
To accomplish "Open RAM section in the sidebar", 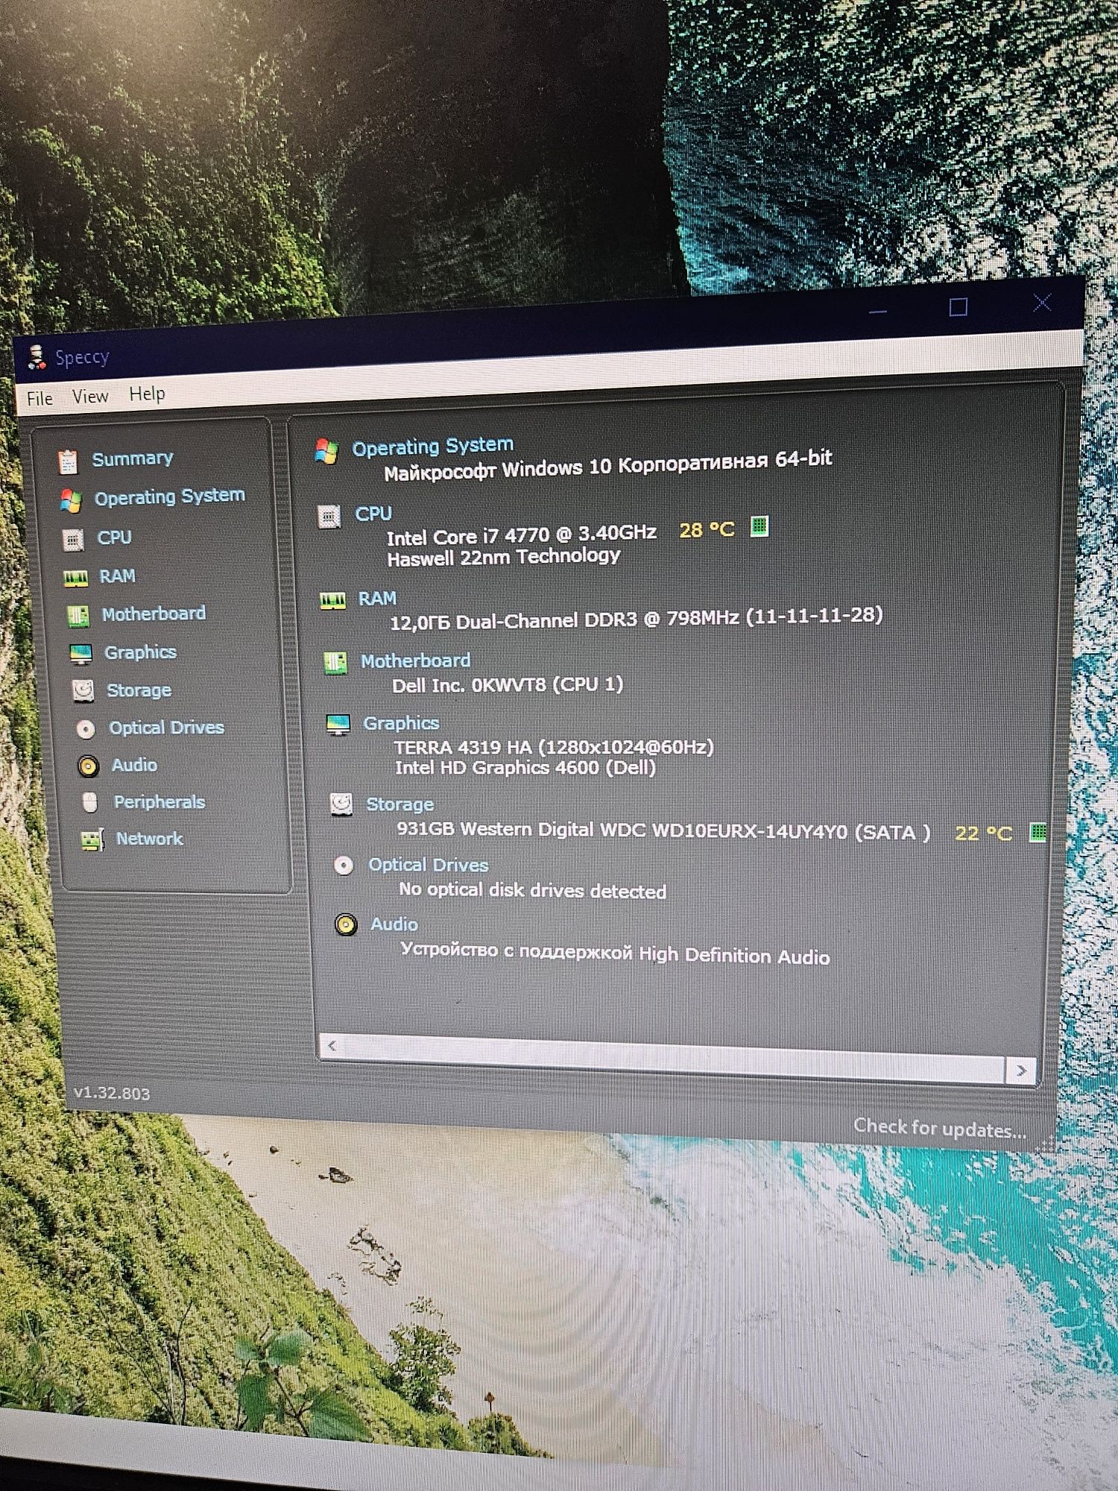I will click(118, 576).
